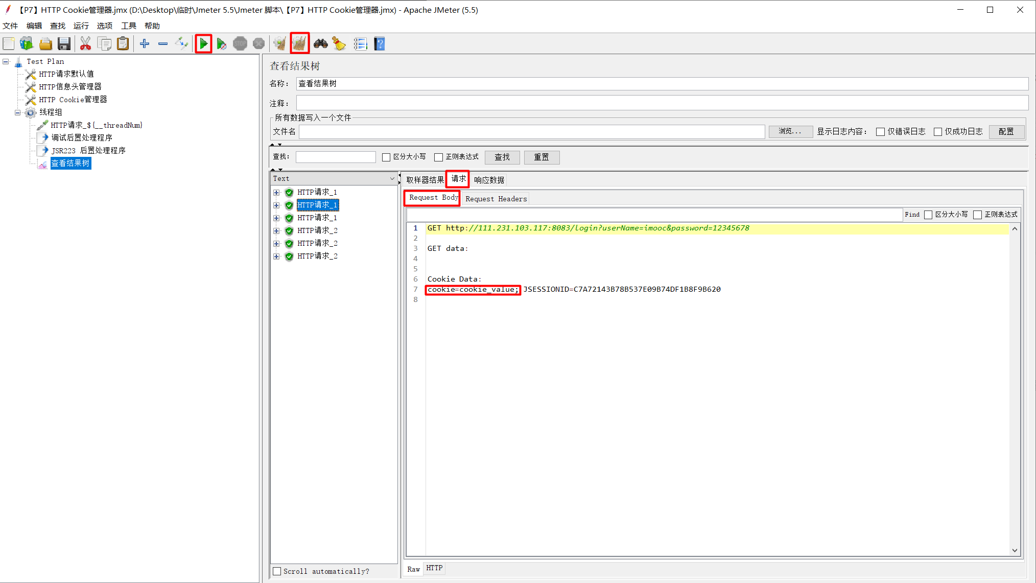Enable the 仅错误日志 checkbox
Screen dimensions: 1036x583
[x=880, y=132]
